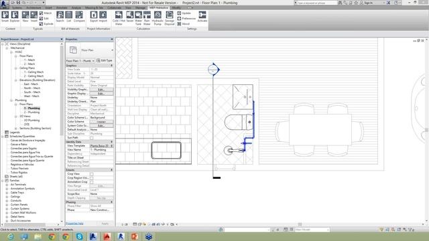
Task: Click the Edit Type button
Action: pyautogui.click(x=105, y=61)
